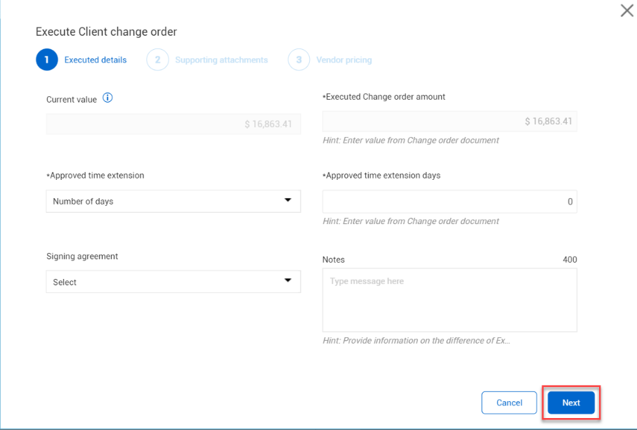
Task: Click the X to close the dialog
Action: point(626,11)
